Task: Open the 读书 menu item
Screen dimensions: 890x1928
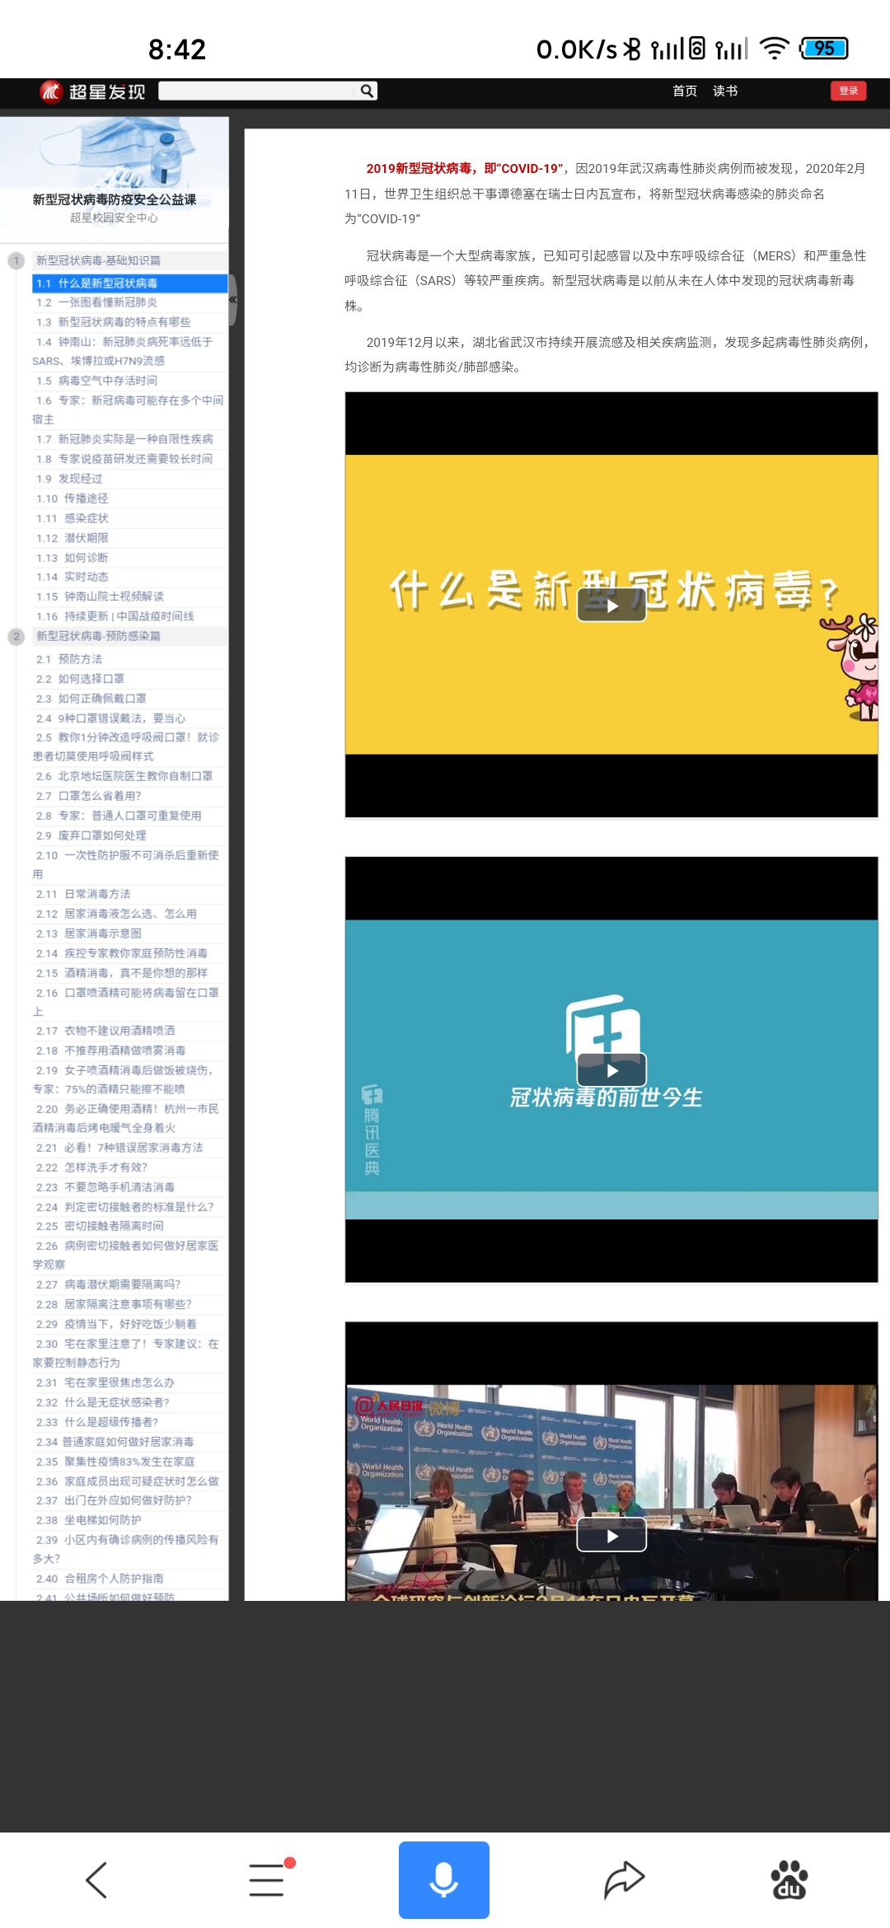Action: point(725,91)
